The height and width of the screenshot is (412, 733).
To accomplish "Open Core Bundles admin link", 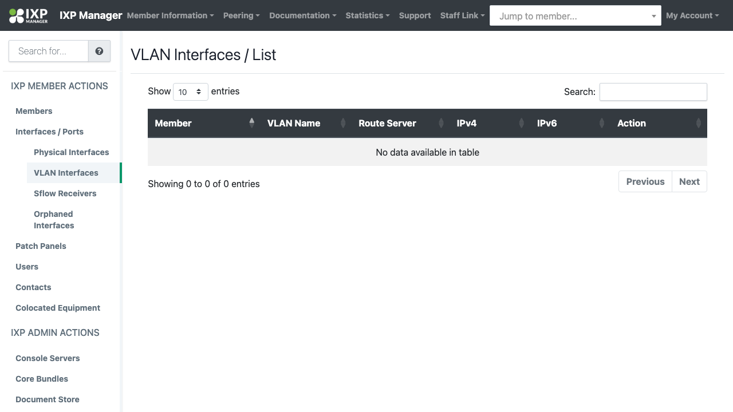I will [x=42, y=379].
